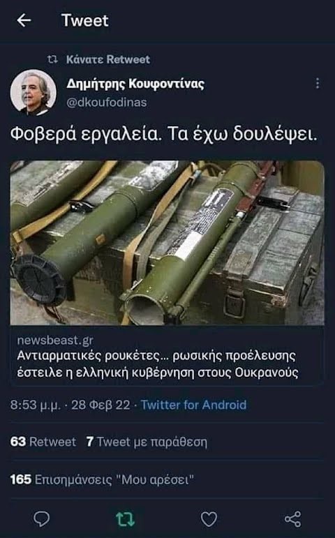Screen dimensions: 335x538
Task: View the 63 Retweet list
Action: [43, 442]
